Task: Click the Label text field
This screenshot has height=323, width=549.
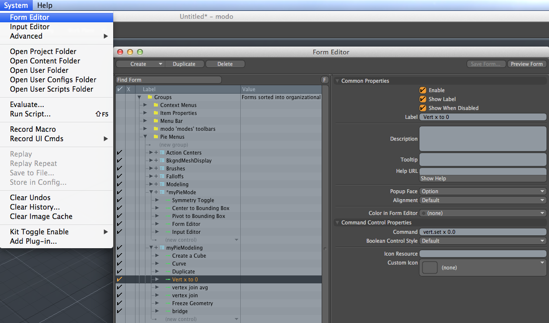Action: (x=483, y=117)
